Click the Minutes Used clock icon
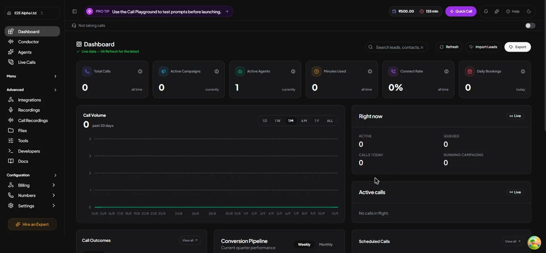The height and width of the screenshot is (253, 546). (x=317, y=71)
